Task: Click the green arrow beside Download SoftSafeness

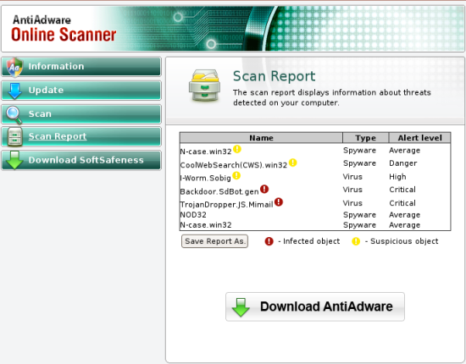Action: click(14, 160)
